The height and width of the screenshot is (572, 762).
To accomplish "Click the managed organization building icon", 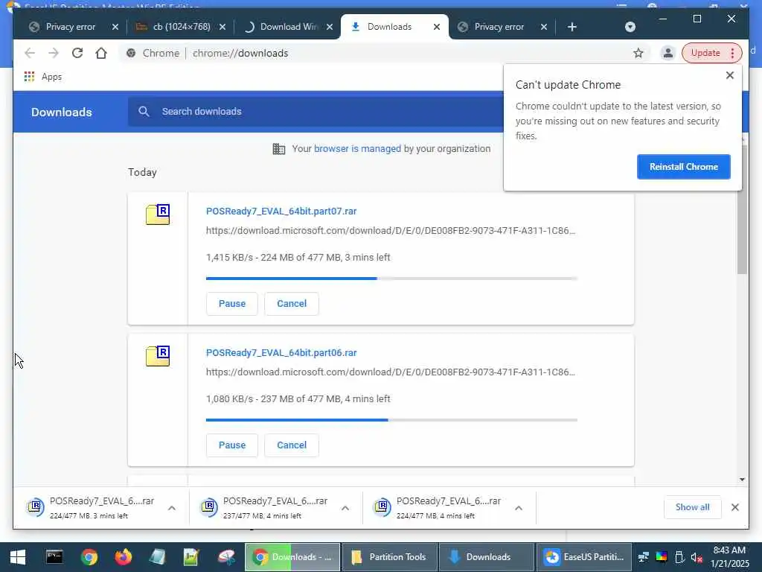I will click(x=279, y=149).
